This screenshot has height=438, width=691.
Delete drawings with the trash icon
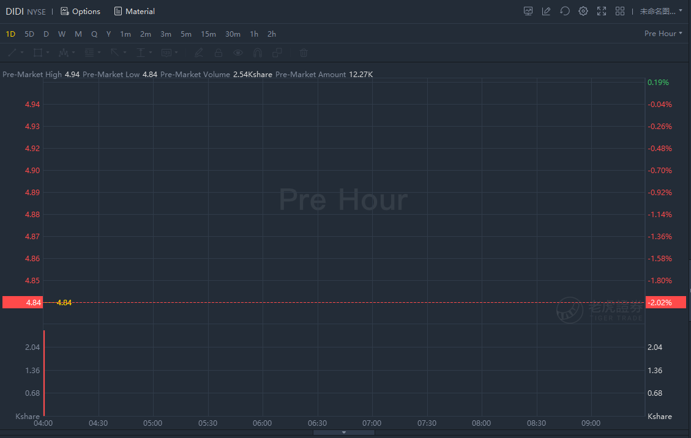(x=304, y=53)
